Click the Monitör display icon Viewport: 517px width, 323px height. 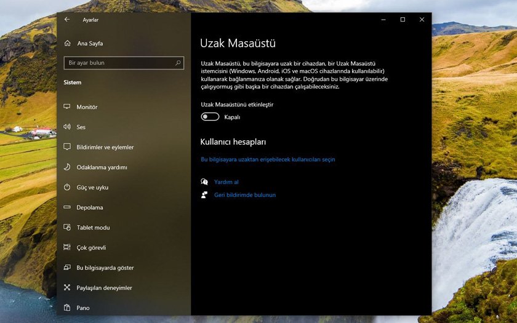point(67,107)
